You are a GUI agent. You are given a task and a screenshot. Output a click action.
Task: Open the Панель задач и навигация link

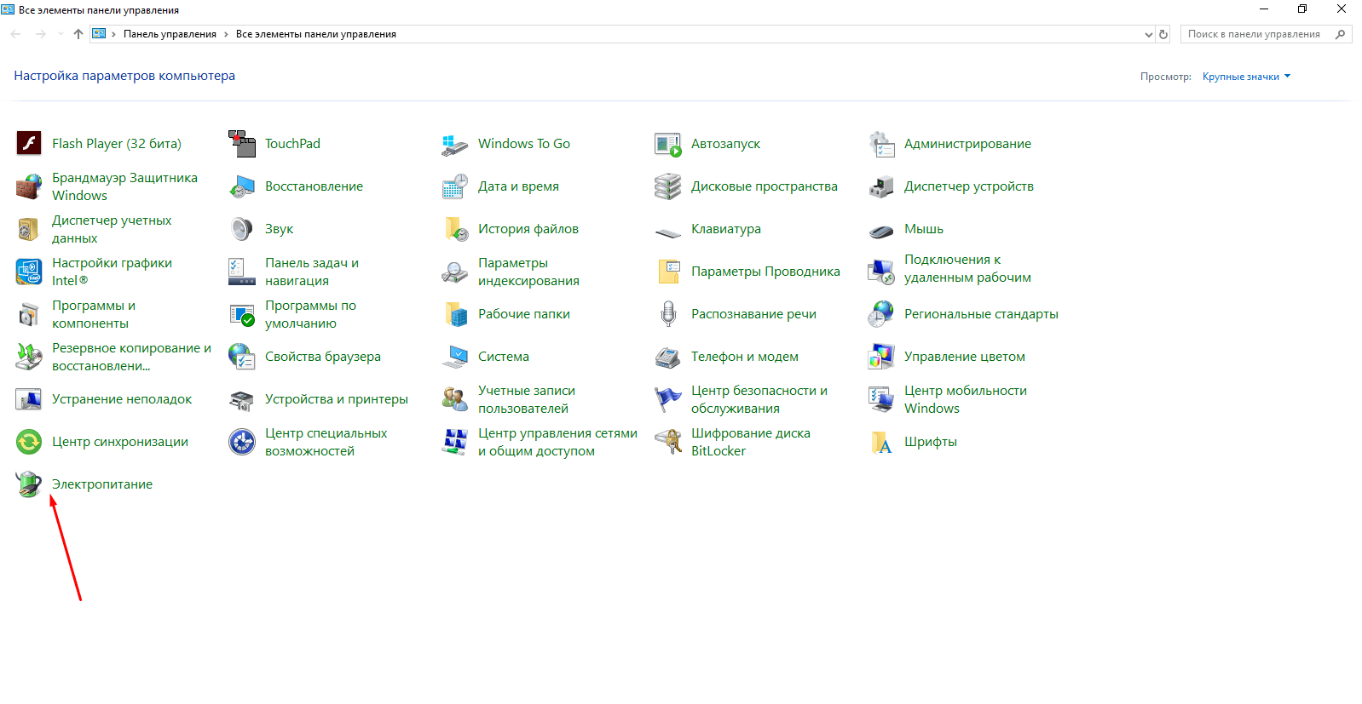(312, 272)
